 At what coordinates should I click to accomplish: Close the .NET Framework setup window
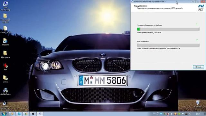[x=203, y=1]
